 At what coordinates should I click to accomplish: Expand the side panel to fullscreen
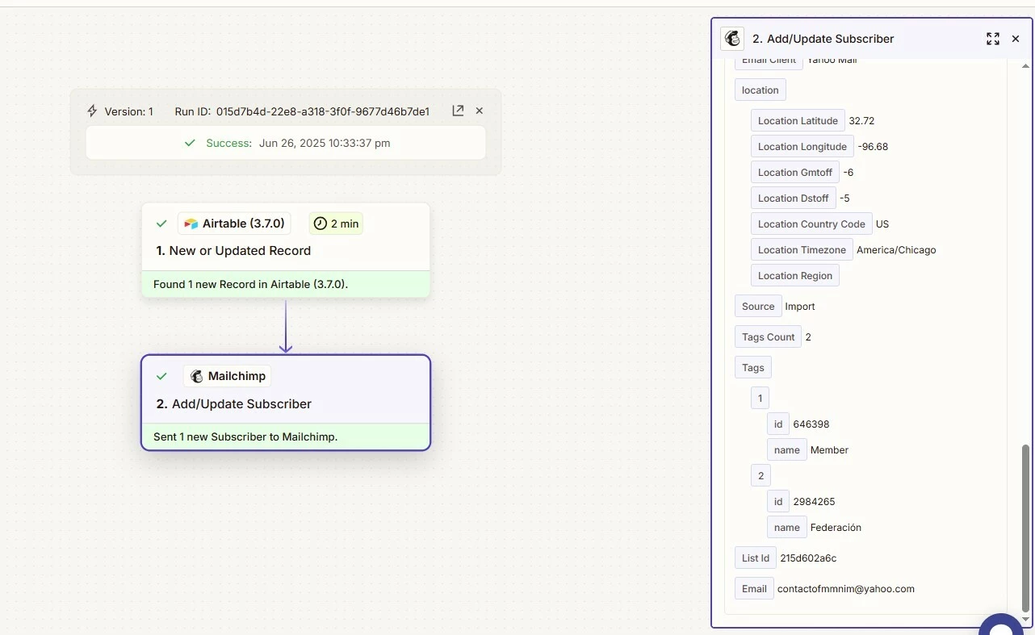[x=993, y=39]
